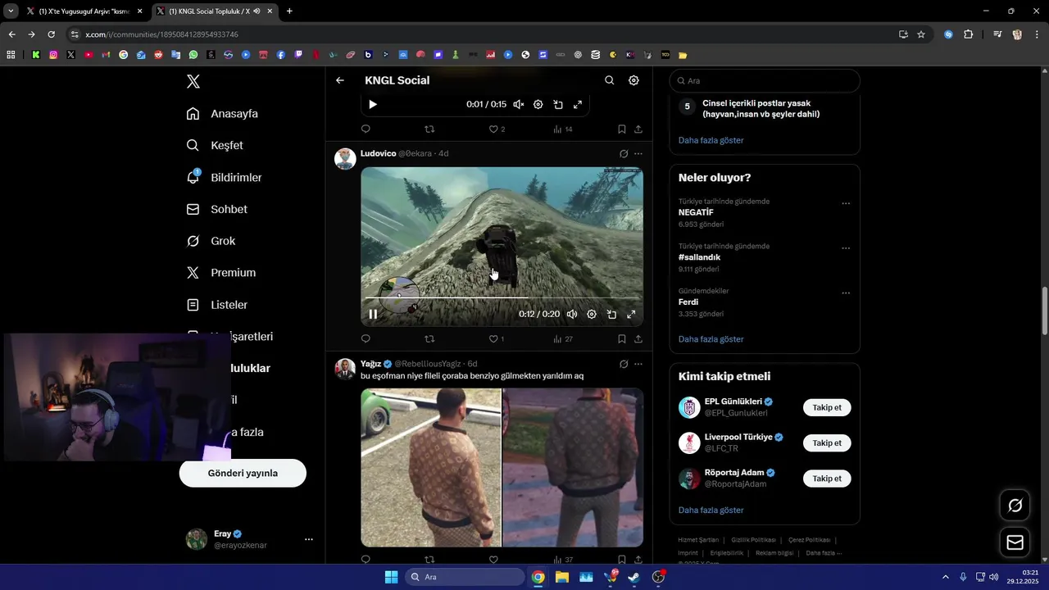Toggle picture-in-picture on Ludovico's video
Screen dimensions: 1049x590
[611, 314]
